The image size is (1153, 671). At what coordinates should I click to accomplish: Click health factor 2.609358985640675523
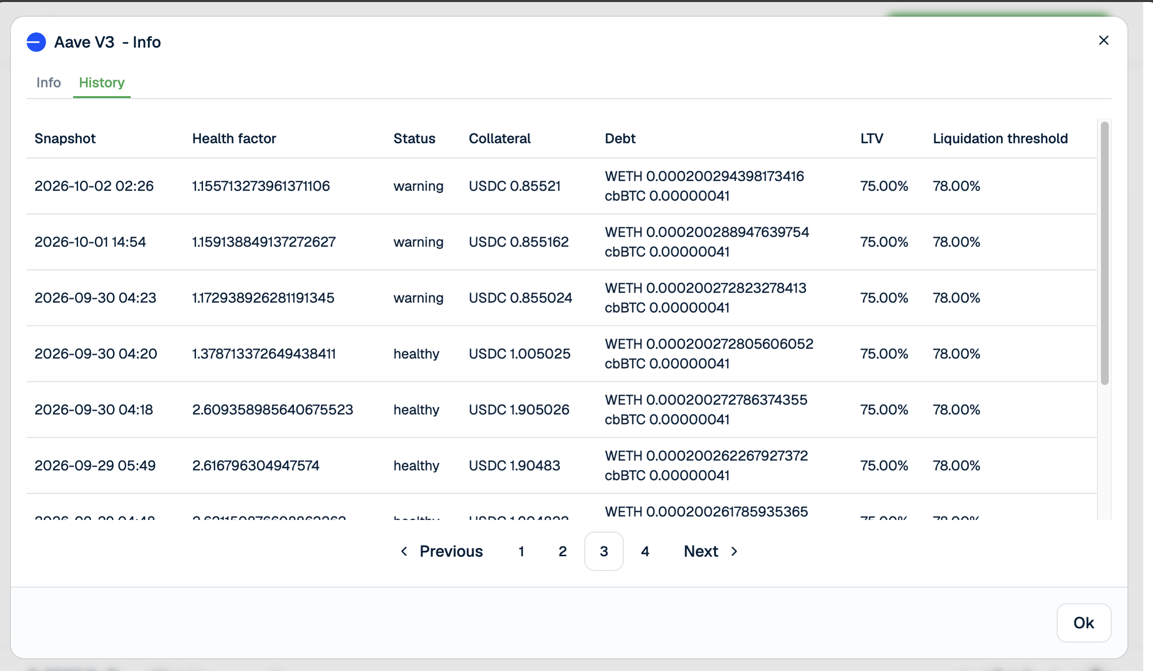click(x=273, y=410)
